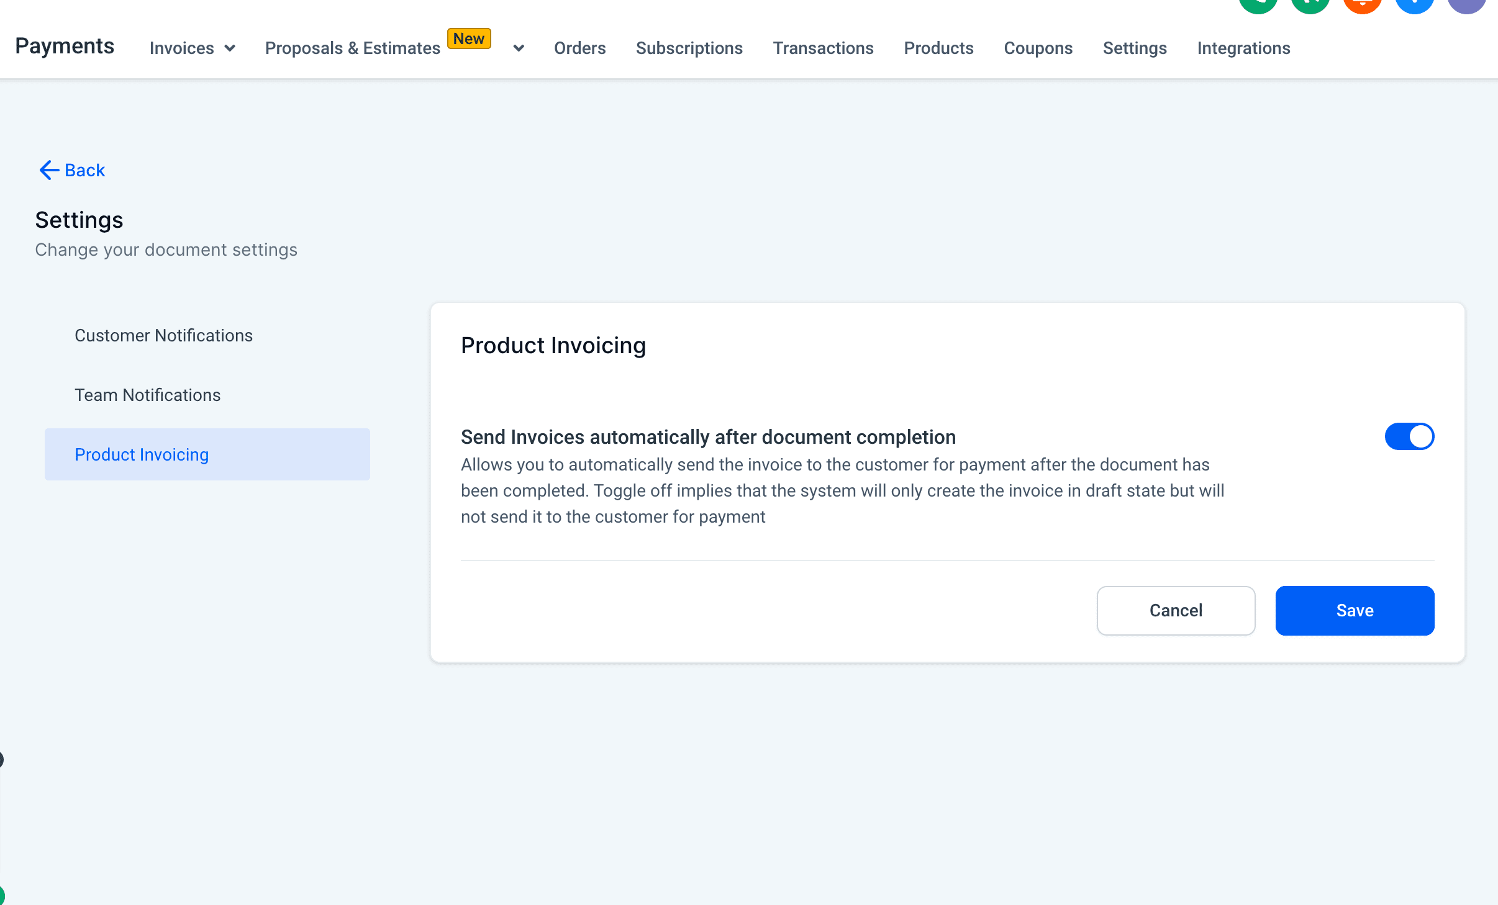Screen dimensions: 1498x905
Task: Click 'Change your document settings' subtitle
Action: pos(166,250)
